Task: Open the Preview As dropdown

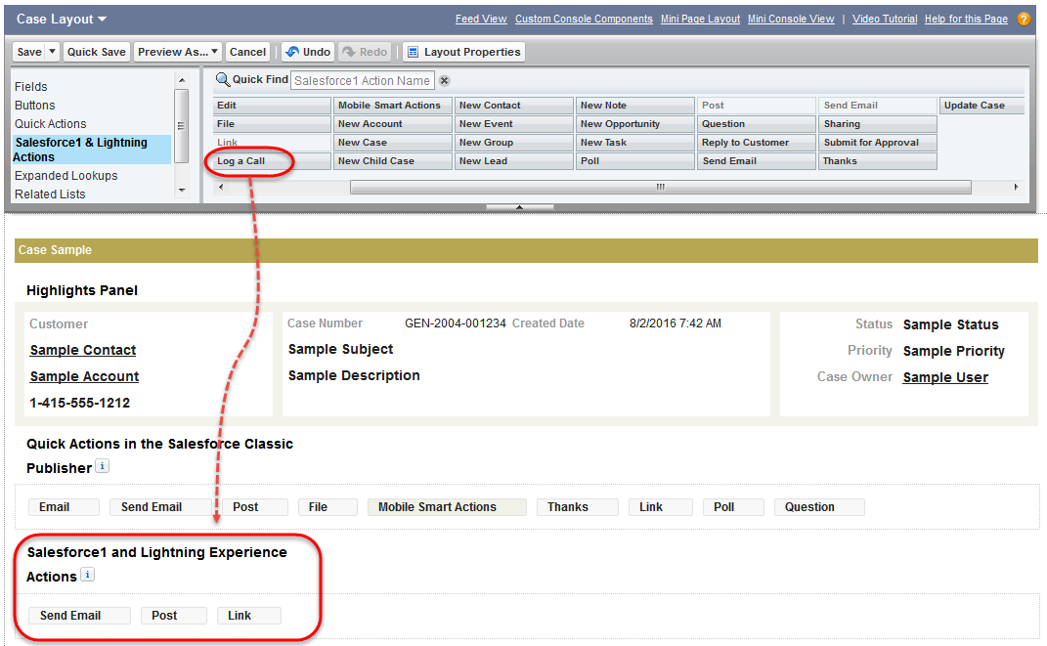Action: [x=178, y=52]
